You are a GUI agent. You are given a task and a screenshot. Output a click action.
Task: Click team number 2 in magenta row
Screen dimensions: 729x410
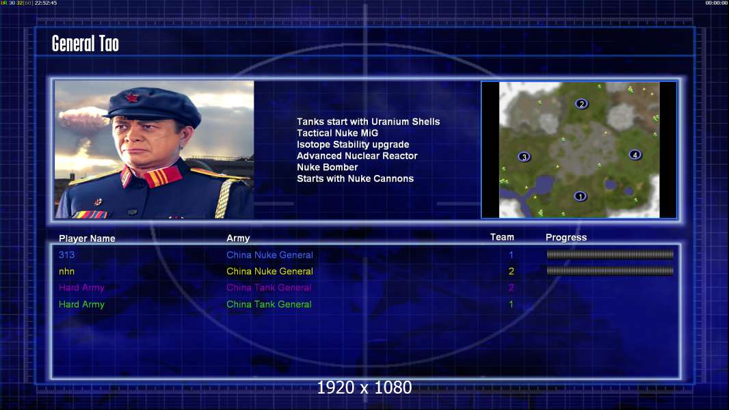point(511,288)
